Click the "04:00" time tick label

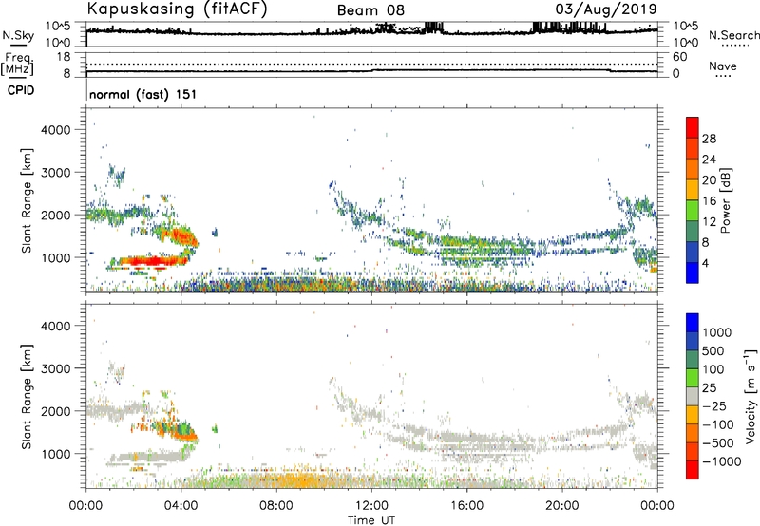pos(180,506)
